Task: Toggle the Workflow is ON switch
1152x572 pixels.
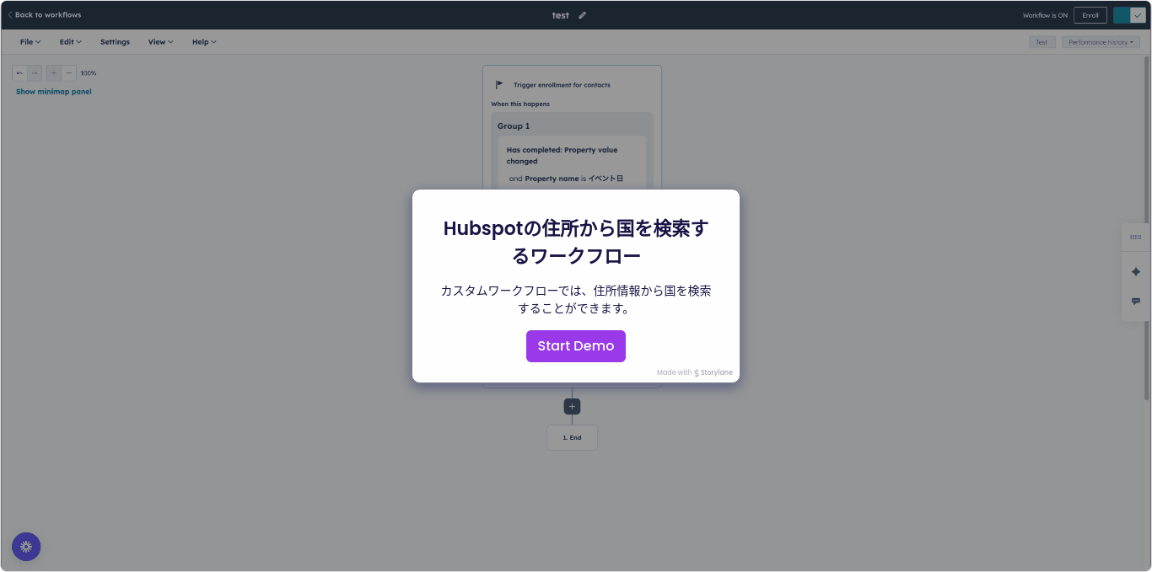Action: click(x=1129, y=15)
